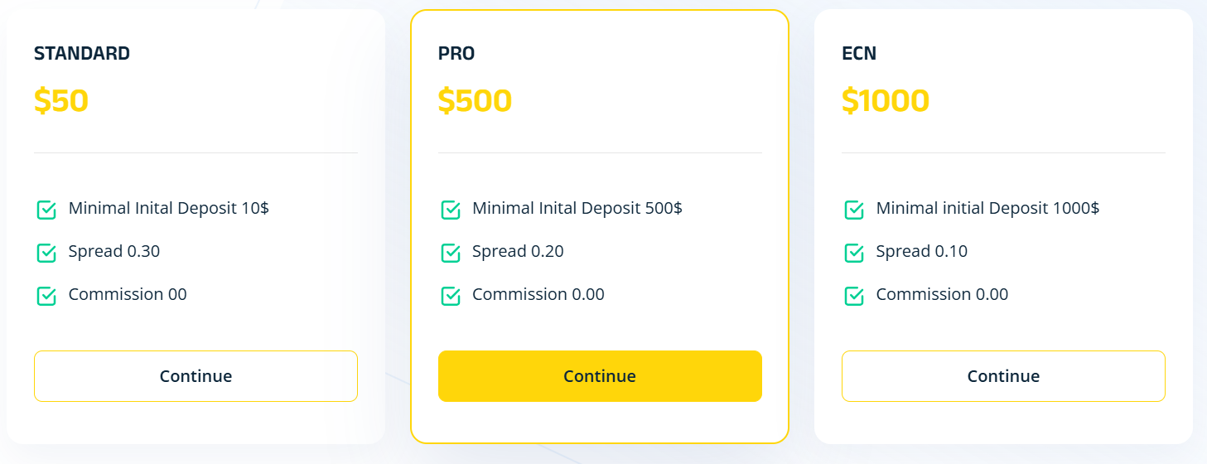Click the Standard deposit checkmark icon
The height and width of the screenshot is (464, 1207).
(46, 210)
